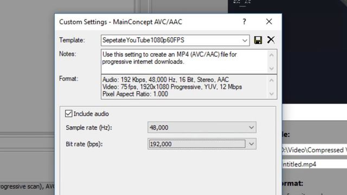Click the SepetateYouTube1080p60FPS template name field
The width and height of the screenshot is (347, 195).
click(171, 40)
